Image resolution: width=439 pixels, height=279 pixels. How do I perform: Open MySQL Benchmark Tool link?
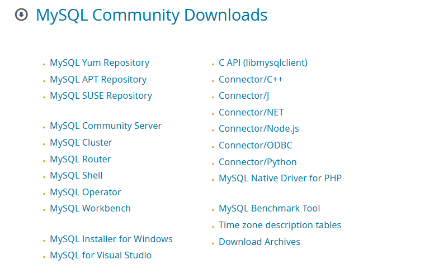click(x=269, y=208)
